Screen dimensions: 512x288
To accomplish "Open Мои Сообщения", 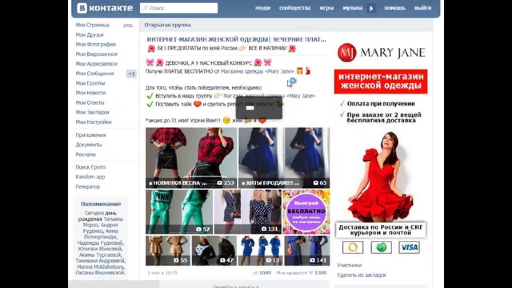I will point(95,74).
